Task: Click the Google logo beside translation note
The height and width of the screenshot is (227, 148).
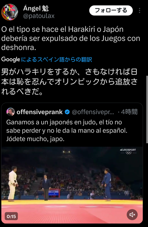Action: coord(10,60)
